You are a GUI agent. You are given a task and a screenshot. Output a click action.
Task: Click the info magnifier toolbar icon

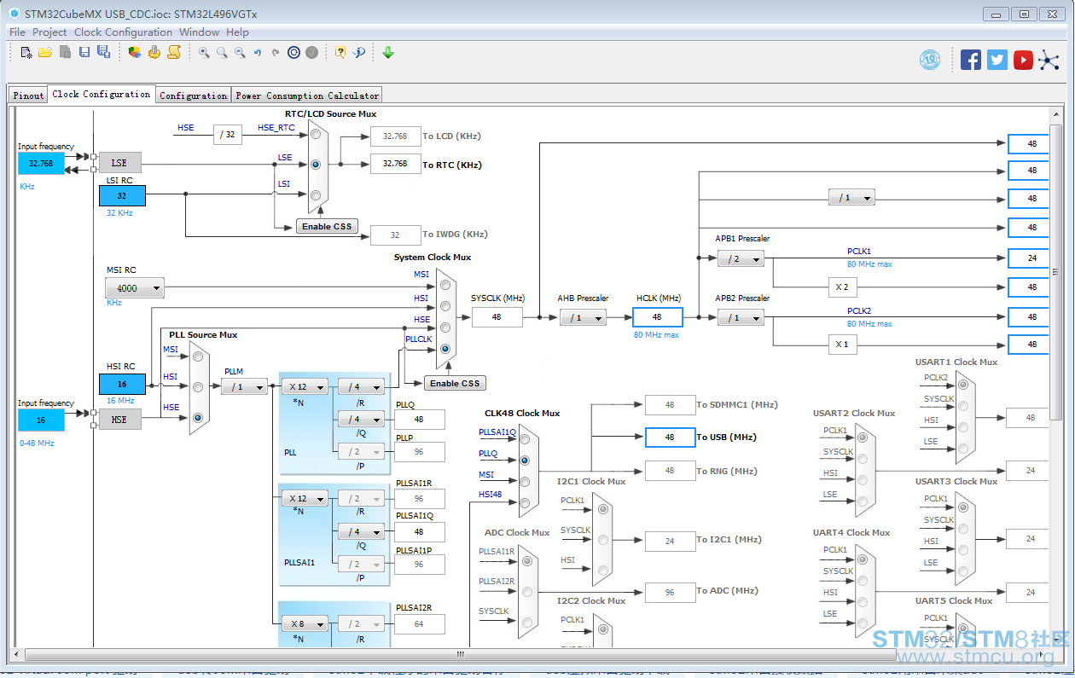359,52
